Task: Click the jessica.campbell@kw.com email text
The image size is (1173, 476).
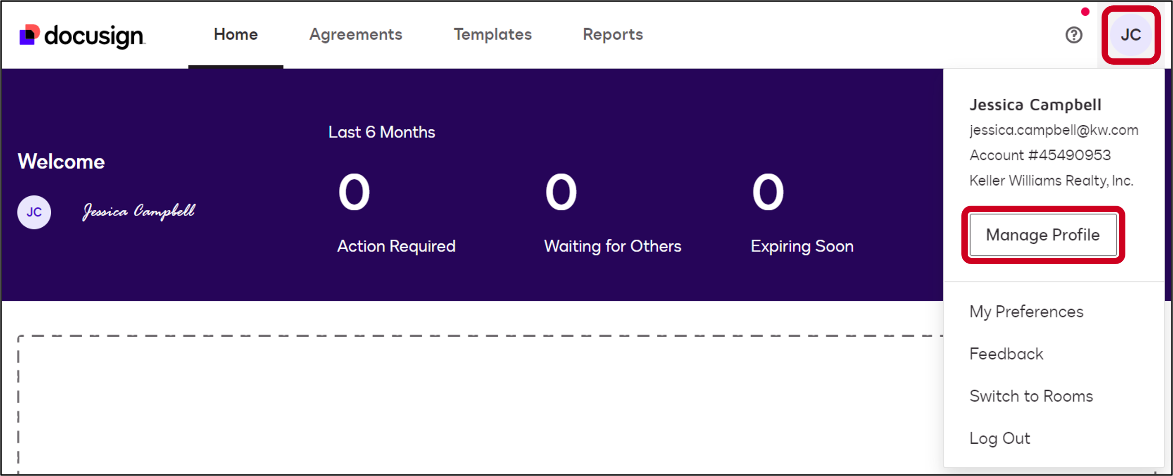Action: 1053,130
